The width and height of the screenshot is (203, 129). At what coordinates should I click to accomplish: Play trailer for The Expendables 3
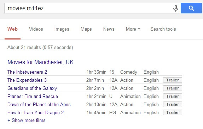tap(173, 80)
